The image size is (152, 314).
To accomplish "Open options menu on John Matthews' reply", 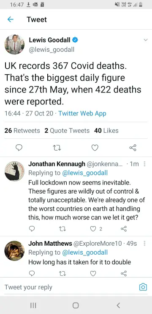I will pyautogui.click(x=144, y=243).
